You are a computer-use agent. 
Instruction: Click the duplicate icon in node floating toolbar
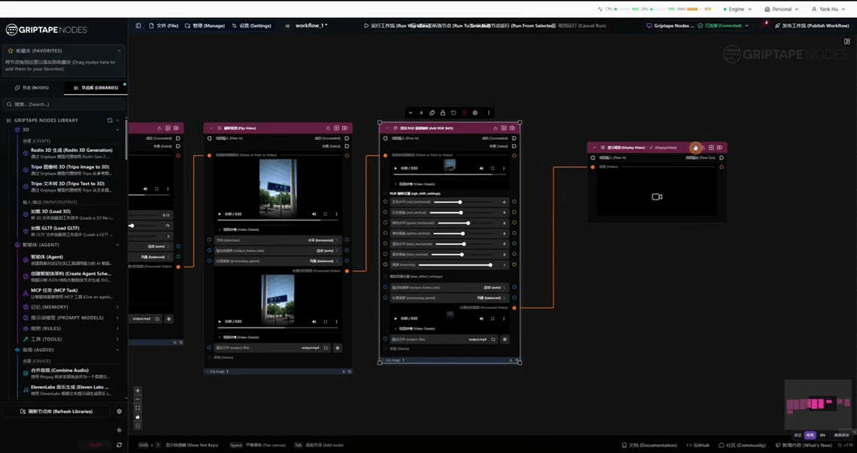[x=432, y=113]
